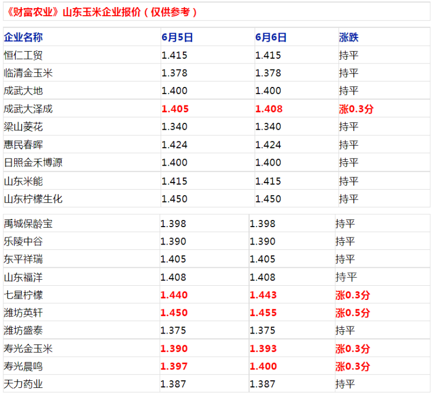Click 七星柠檬's red 6月6日 price 1.443
The image size is (434, 395).
tap(263, 295)
